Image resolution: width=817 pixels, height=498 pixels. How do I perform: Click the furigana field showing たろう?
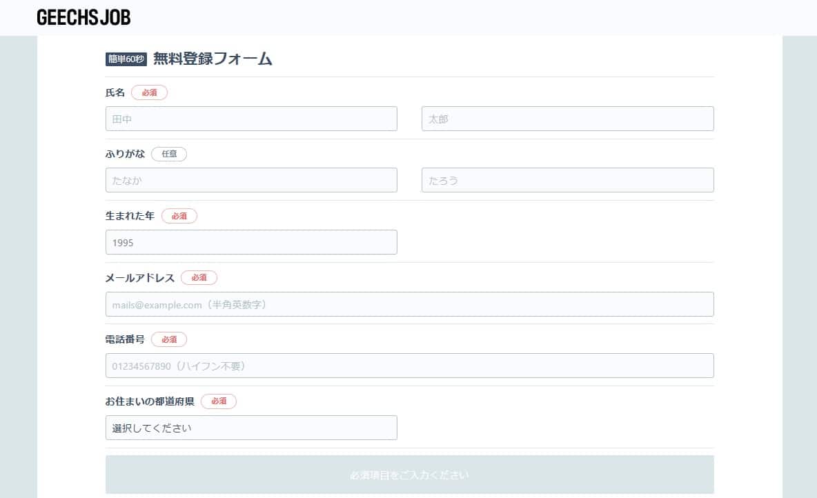coord(567,180)
